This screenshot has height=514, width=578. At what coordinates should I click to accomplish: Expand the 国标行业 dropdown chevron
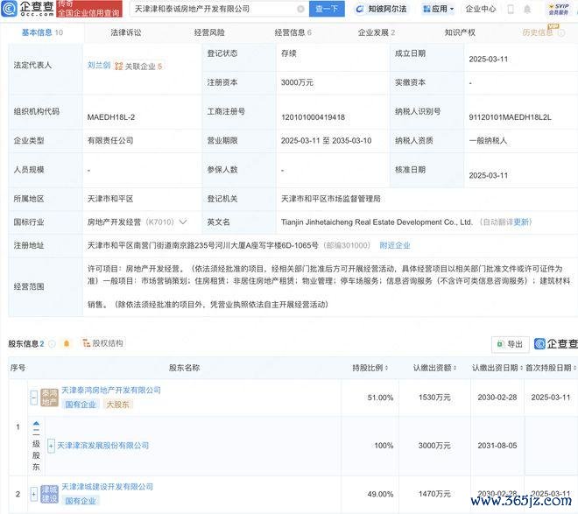coord(183,222)
